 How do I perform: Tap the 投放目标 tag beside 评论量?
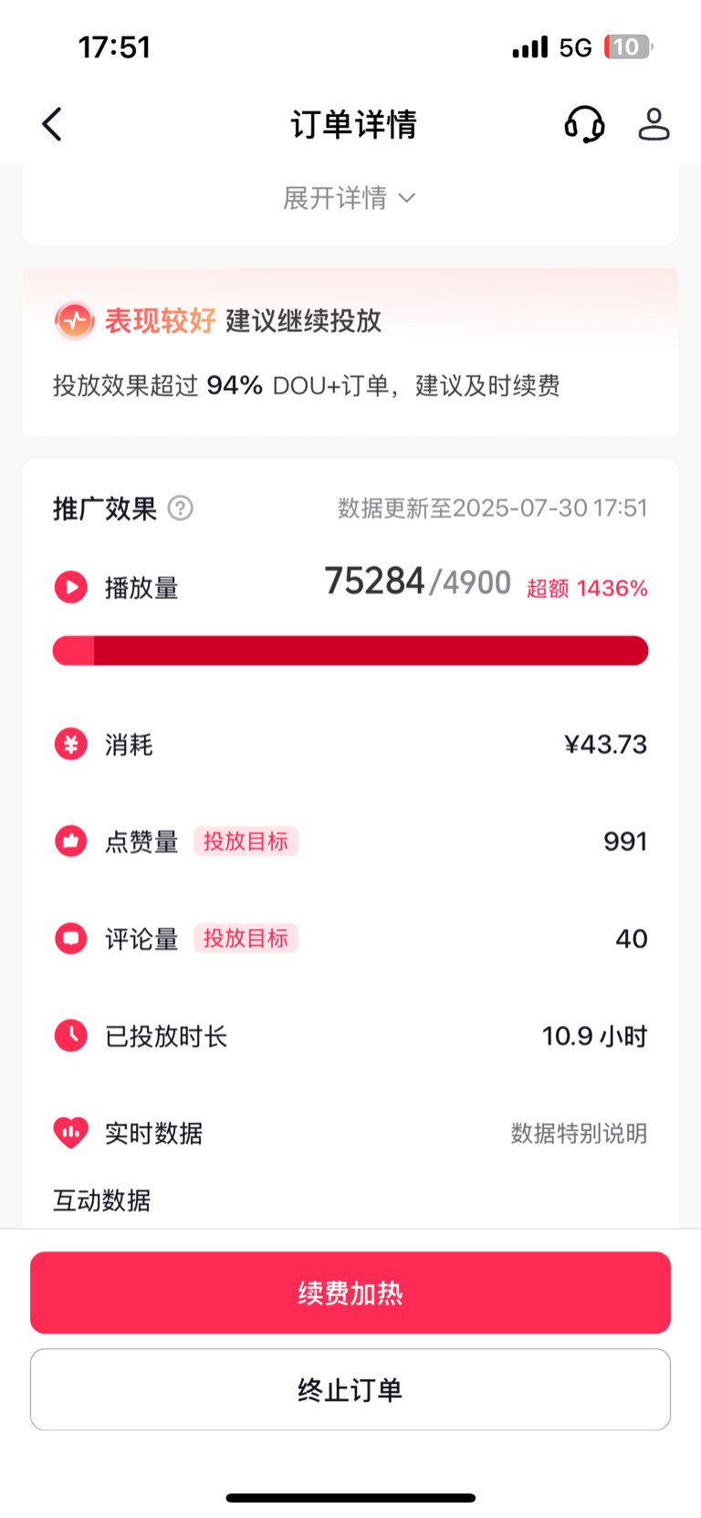[246, 938]
